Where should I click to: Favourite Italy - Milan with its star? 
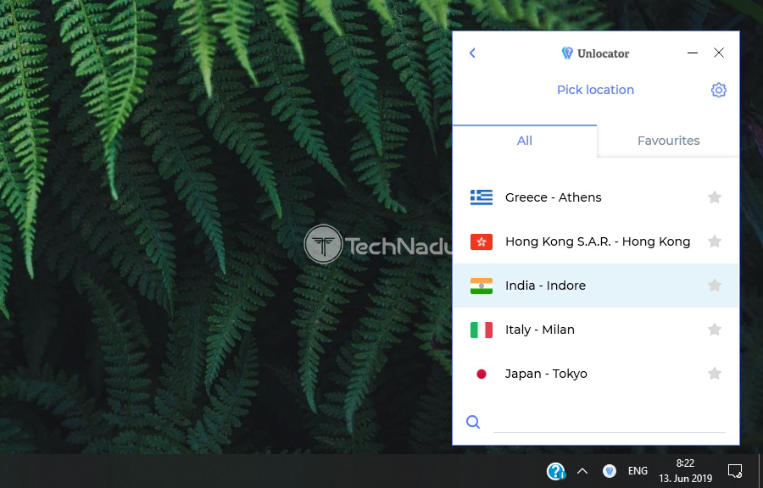tap(715, 329)
